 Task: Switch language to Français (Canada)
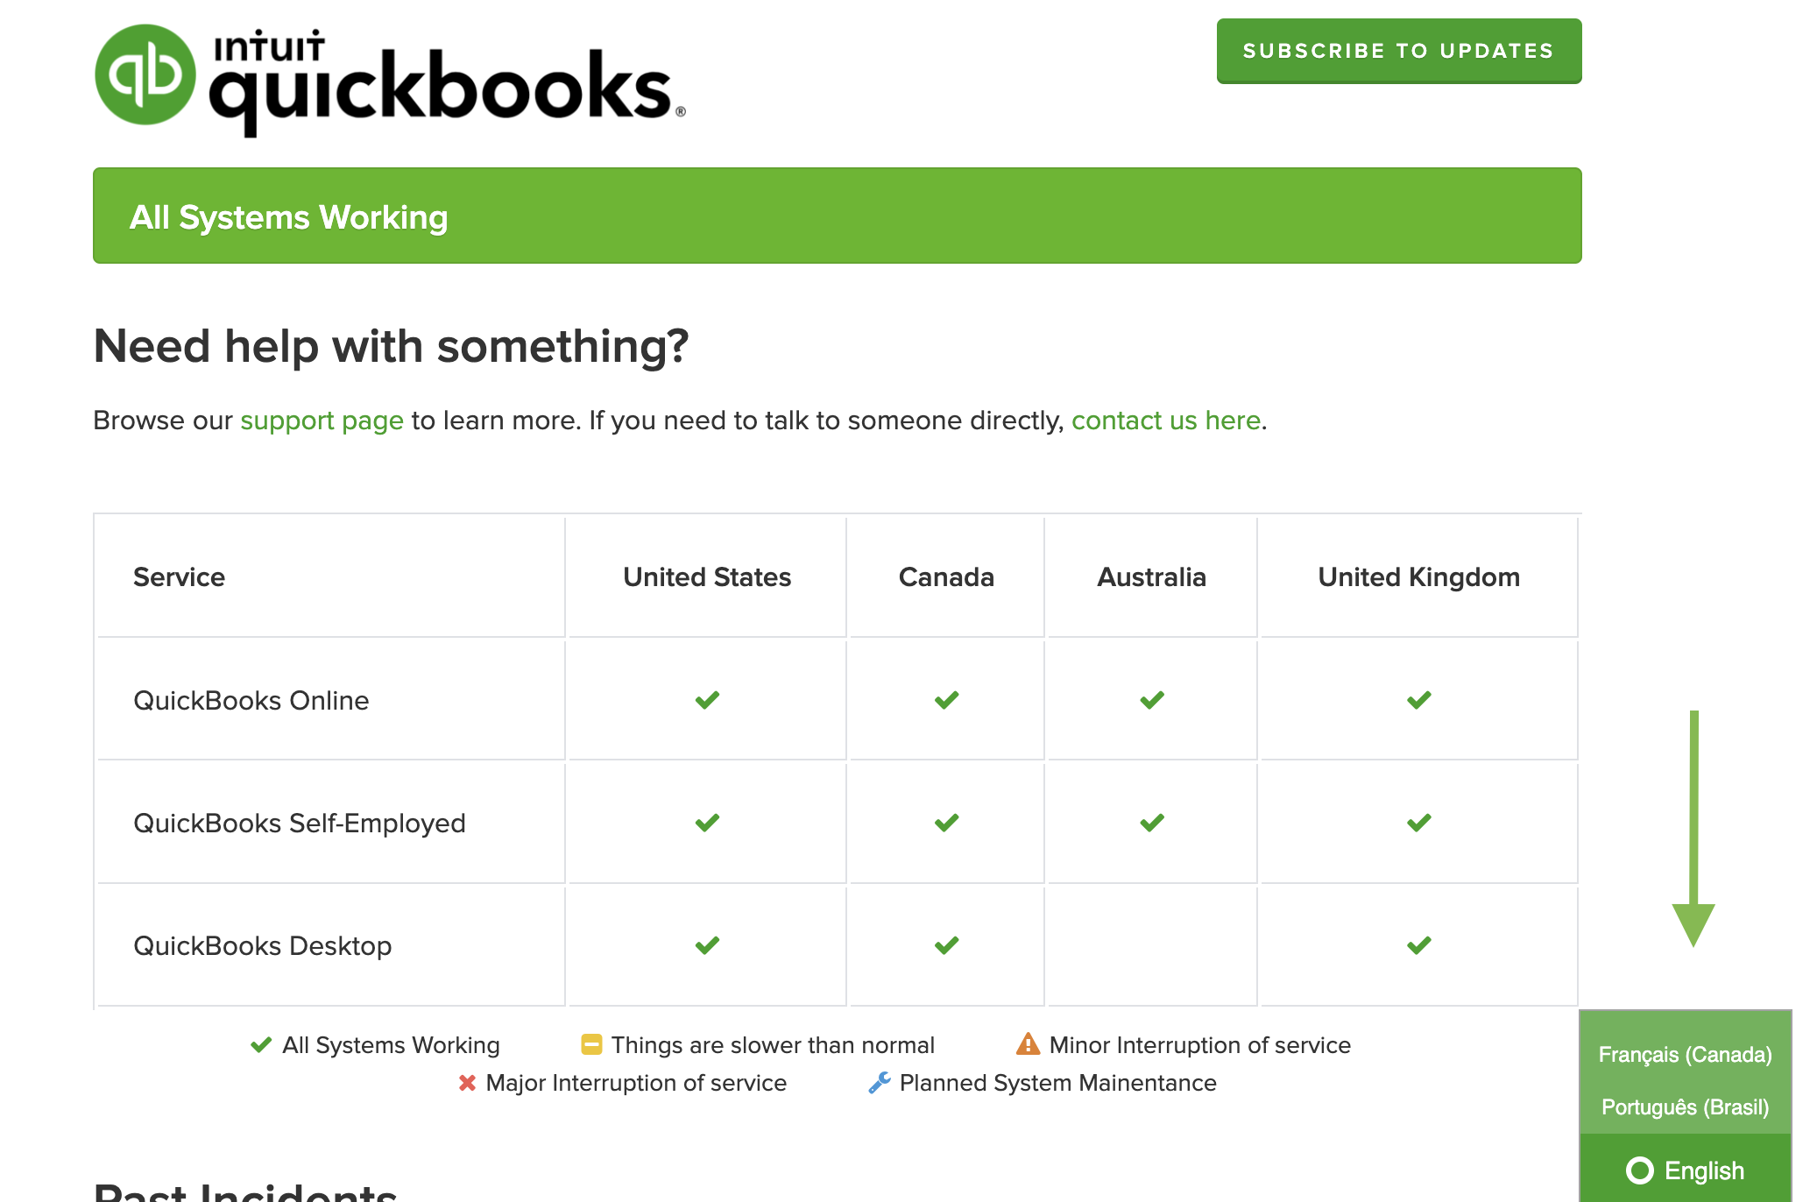[1685, 1054]
